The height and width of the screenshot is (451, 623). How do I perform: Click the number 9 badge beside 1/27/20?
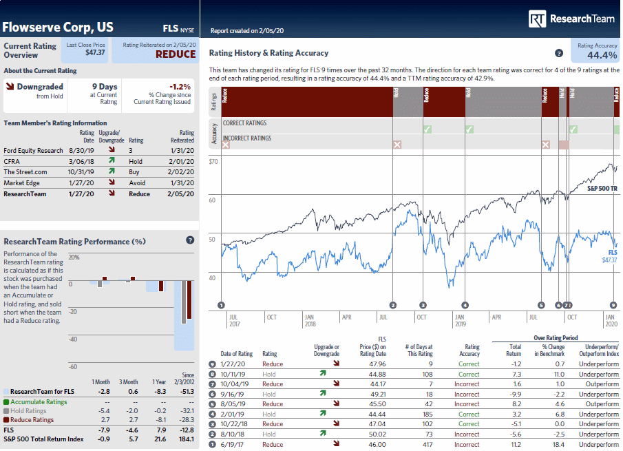213,364
